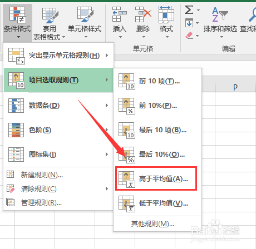The image size is (256, 249).
Task: Choose 高于平均值(A)... option
Action: tap(157, 179)
